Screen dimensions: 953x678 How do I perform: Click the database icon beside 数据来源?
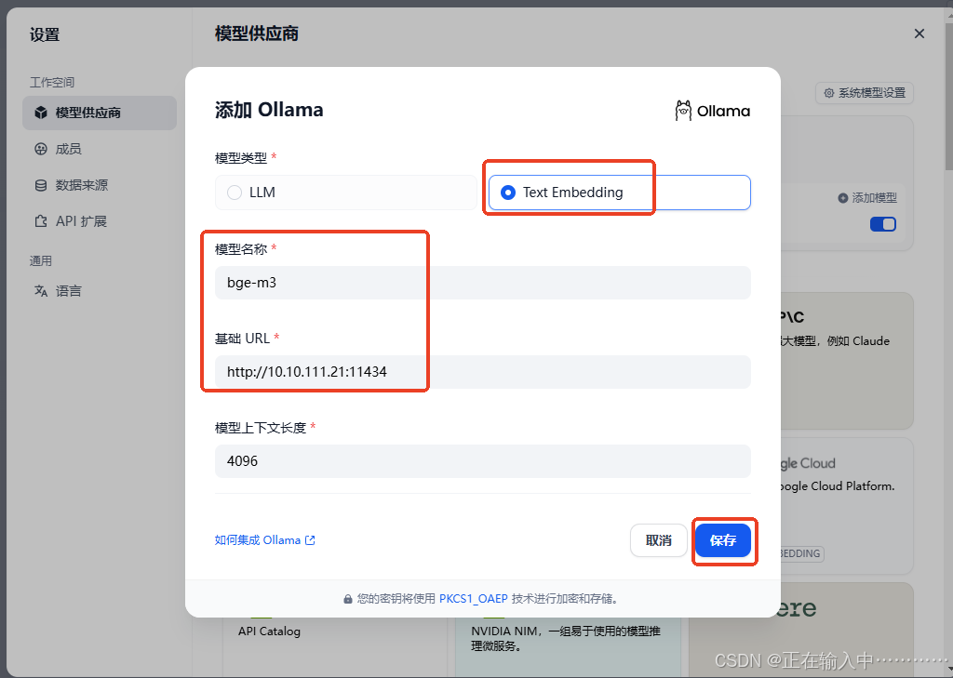point(41,185)
